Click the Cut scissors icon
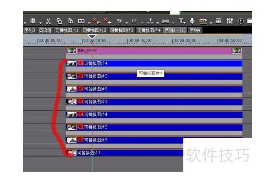This screenshot has width=275, height=183. 48,21
